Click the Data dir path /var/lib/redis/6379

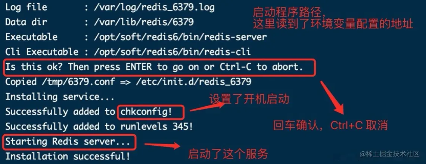[144, 22]
